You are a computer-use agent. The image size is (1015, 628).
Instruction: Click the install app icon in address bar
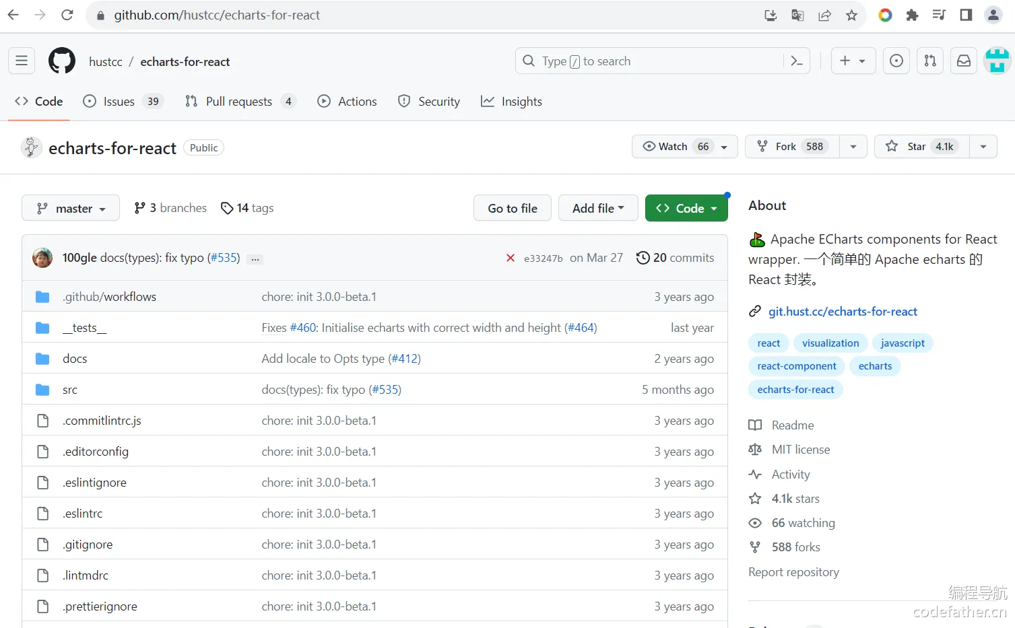771,15
